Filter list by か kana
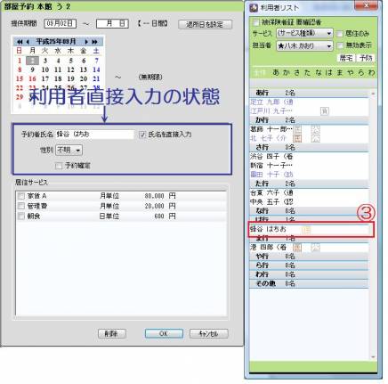 coord(286,72)
